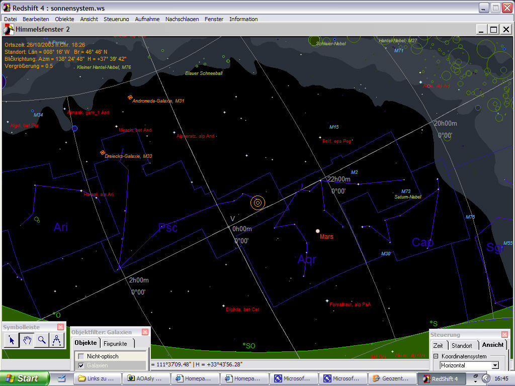The width and height of the screenshot is (515, 386).
Task: Click the Windows Start button
Action: (25, 378)
